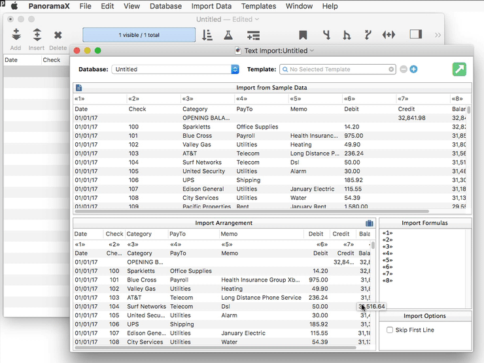Open the Apple menu

coord(14,6)
